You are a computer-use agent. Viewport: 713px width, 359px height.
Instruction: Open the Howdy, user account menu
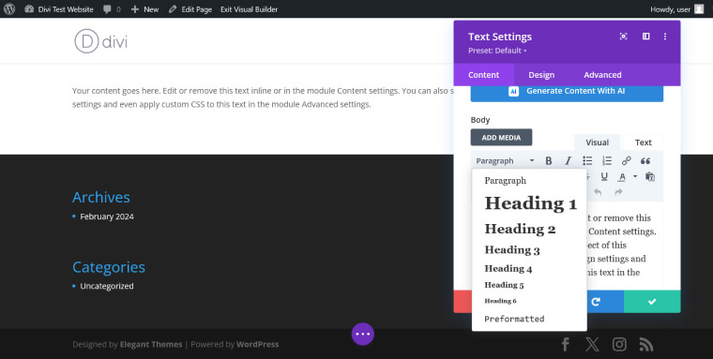click(x=676, y=9)
